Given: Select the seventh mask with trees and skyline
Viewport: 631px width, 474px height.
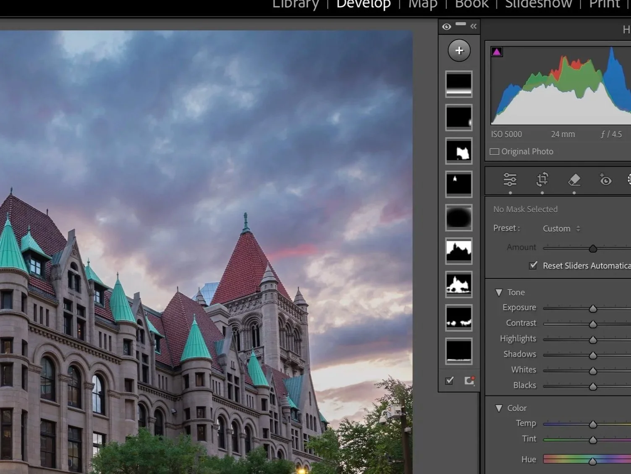Looking at the screenshot, I should (458, 284).
